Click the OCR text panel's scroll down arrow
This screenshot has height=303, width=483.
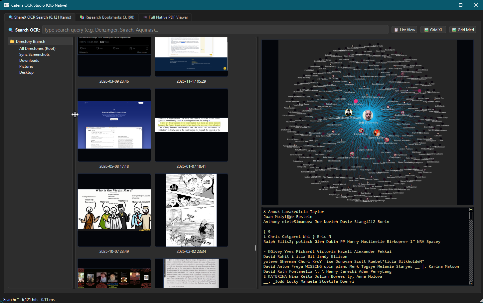coord(471,283)
